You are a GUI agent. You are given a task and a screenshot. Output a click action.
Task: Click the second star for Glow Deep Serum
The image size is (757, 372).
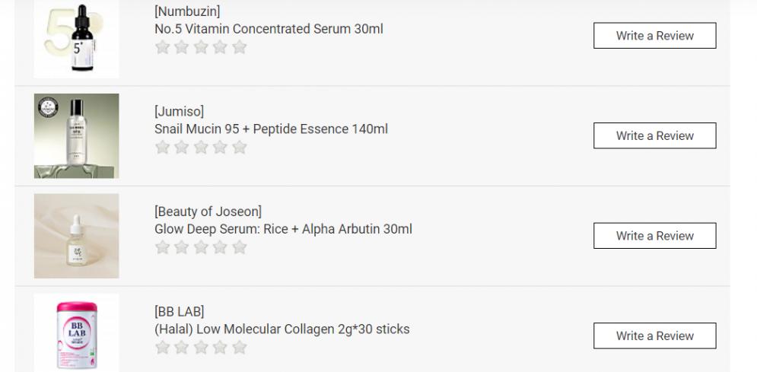click(182, 247)
